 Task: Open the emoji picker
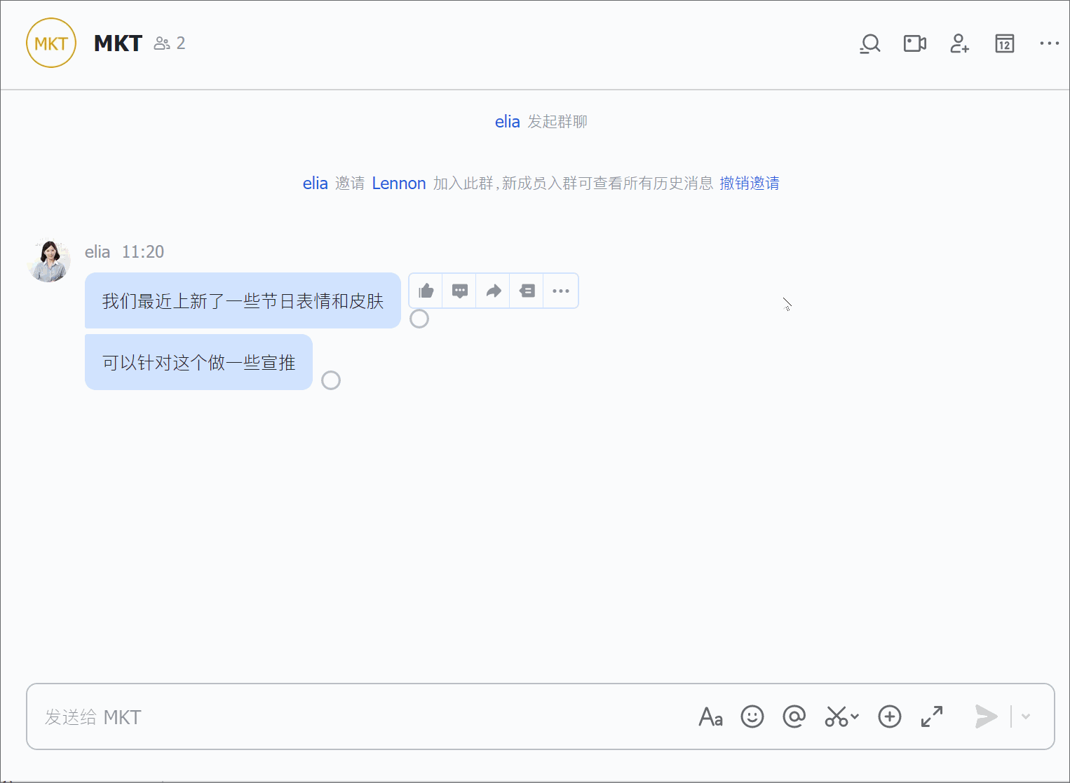pos(752,716)
